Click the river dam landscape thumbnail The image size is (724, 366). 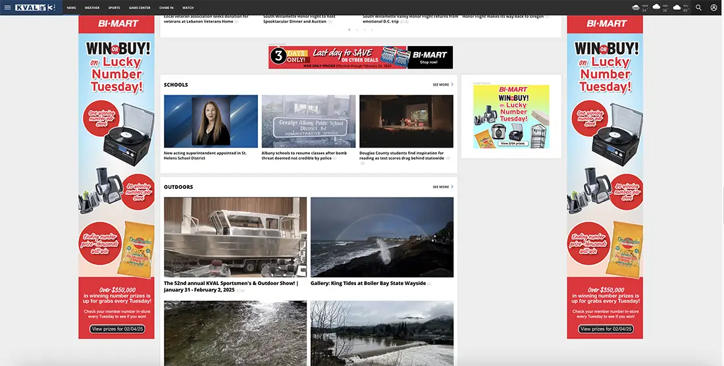[x=382, y=333]
